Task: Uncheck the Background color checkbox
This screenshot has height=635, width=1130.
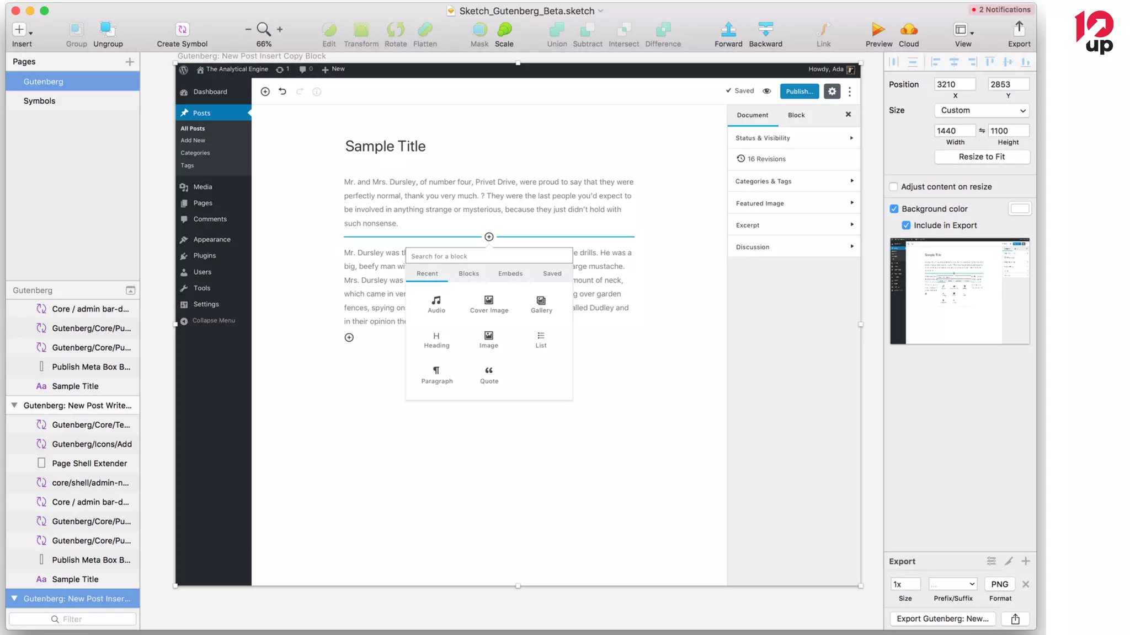Action: click(x=894, y=209)
